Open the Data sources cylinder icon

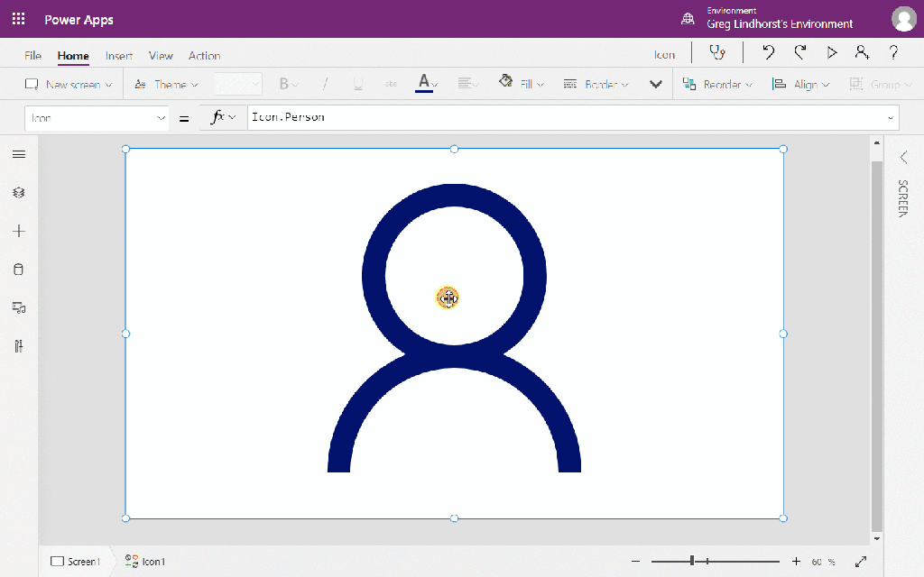click(18, 270)
